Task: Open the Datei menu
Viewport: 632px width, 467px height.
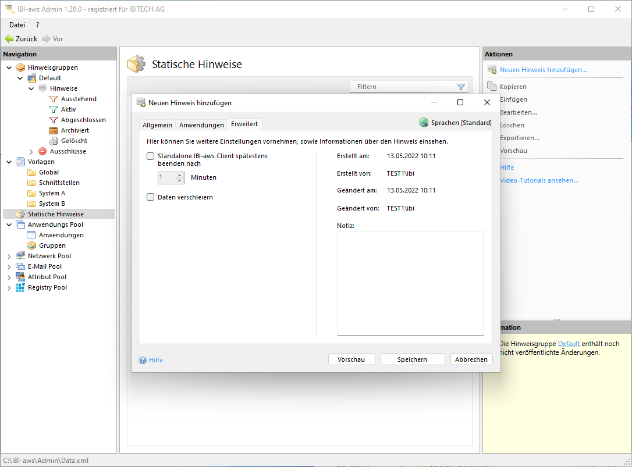Action: pyautogui.click(x=17, y=25)
